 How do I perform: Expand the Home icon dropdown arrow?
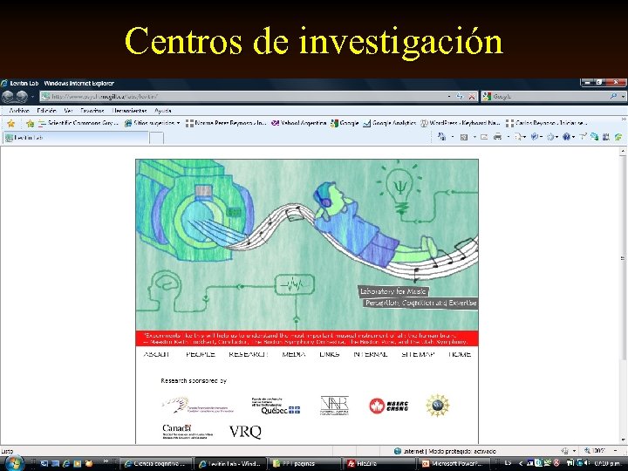453,137
